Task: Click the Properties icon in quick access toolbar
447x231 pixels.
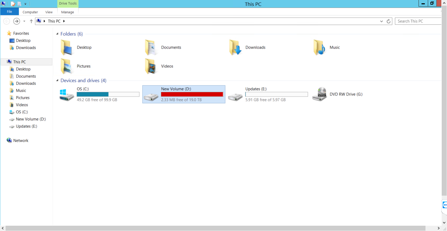Action: (13, 4)
